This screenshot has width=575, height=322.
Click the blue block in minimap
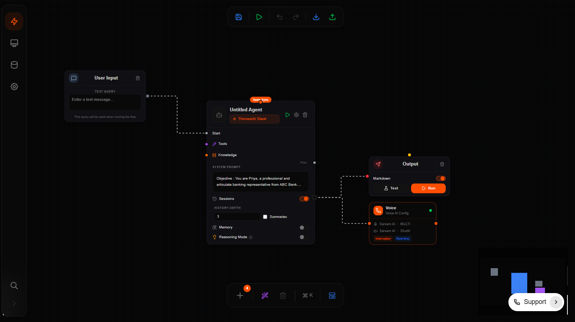(519, 283)
